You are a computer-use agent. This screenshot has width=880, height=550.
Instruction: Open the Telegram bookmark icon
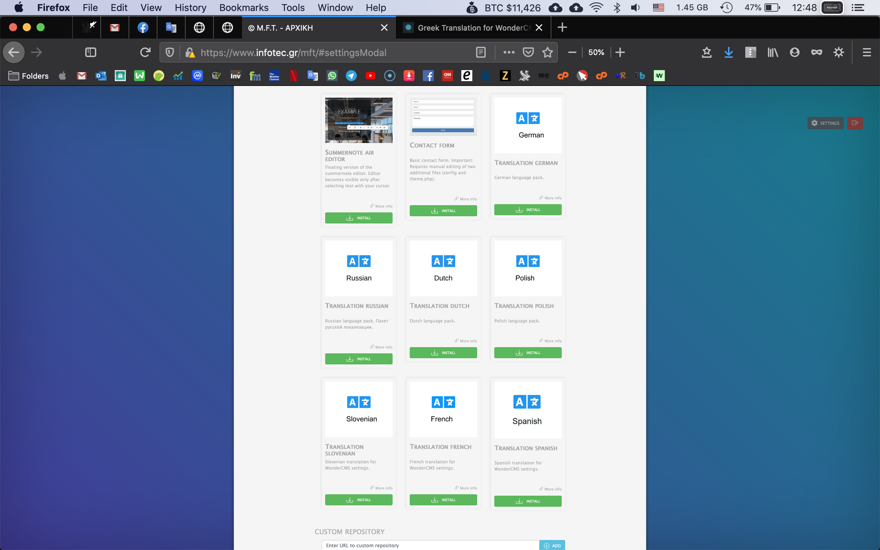351,76
